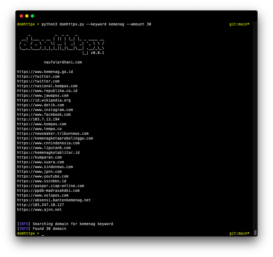Click https://www.solopos.com URL
The height and width of the screenshot is (257, 273).
point(43,195)
